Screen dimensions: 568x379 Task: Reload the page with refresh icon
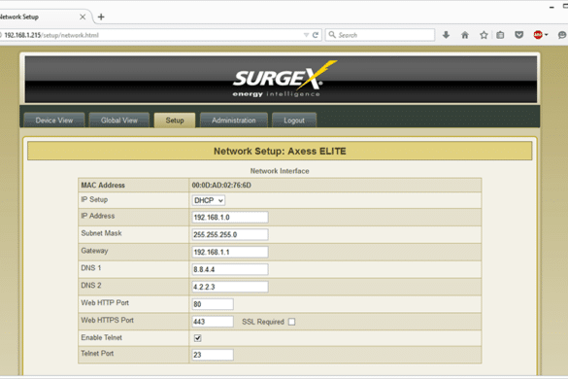[x=316, y=35]
